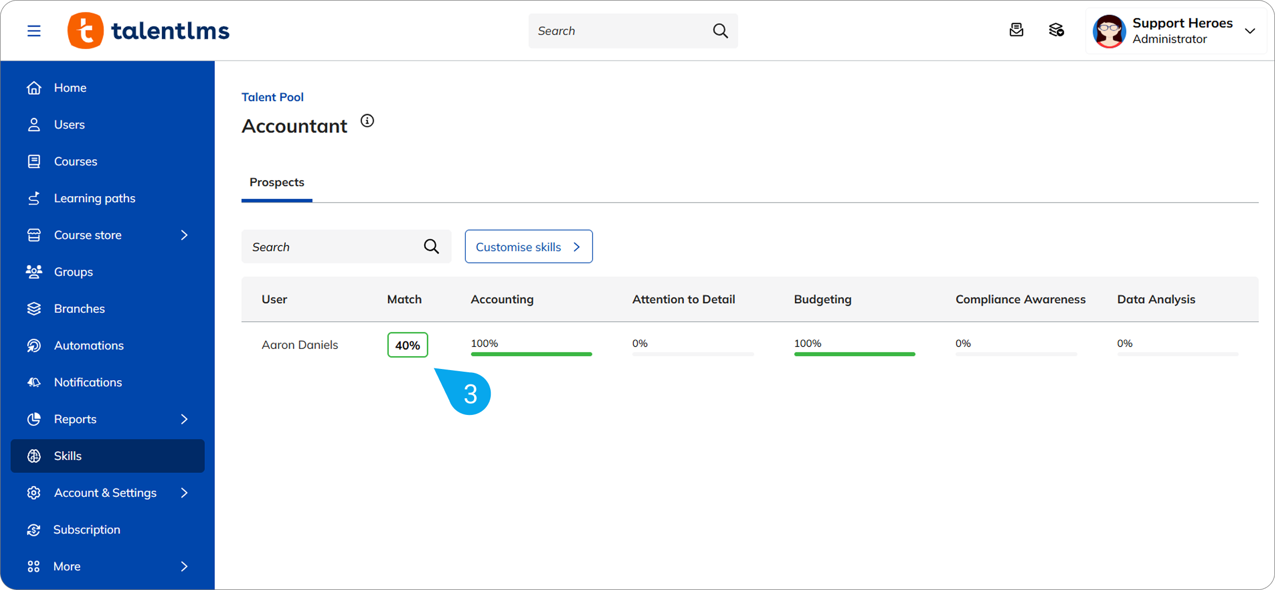Select the Prospects tab

tap(276, 182)
